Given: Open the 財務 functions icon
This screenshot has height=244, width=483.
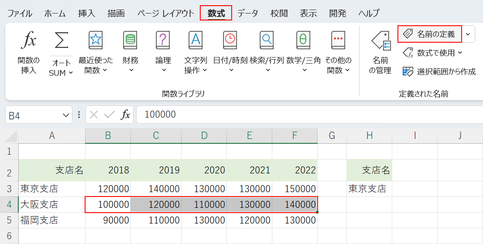Looking at the screenshot, I should (x=130, y=41).
